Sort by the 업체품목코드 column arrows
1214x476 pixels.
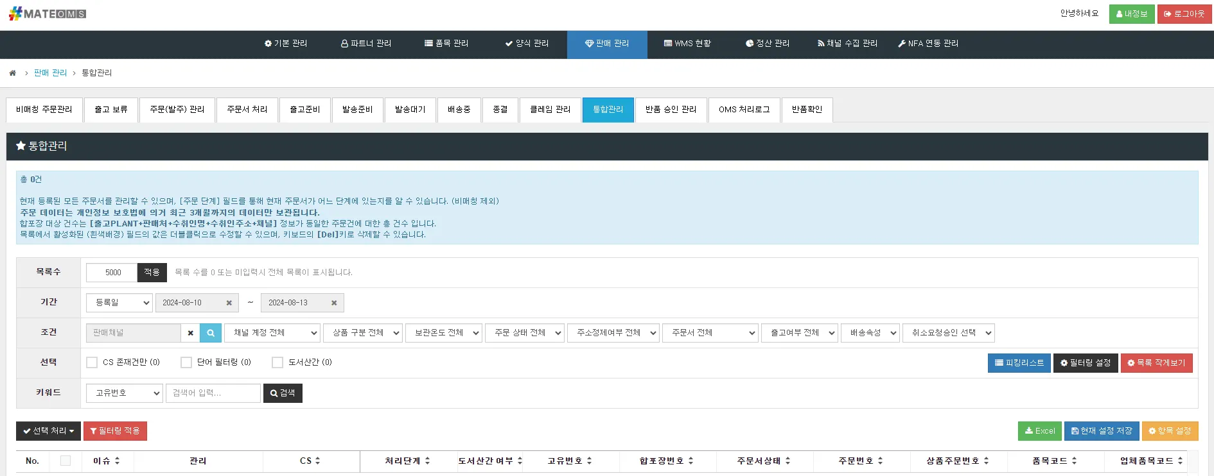click(x=1180, y=461)
